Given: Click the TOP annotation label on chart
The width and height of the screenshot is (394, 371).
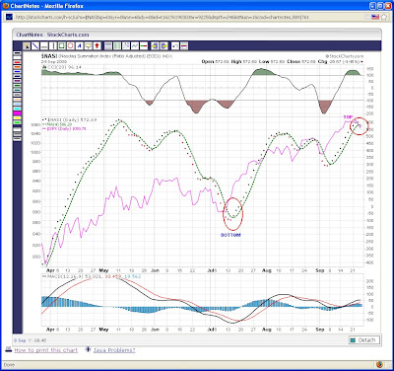Looking at the screenshot, I should [x=348, y=117].
